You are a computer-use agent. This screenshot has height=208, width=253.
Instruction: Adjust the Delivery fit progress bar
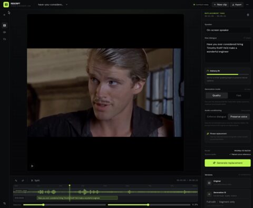pyautogui.click(x=228, y=74)
